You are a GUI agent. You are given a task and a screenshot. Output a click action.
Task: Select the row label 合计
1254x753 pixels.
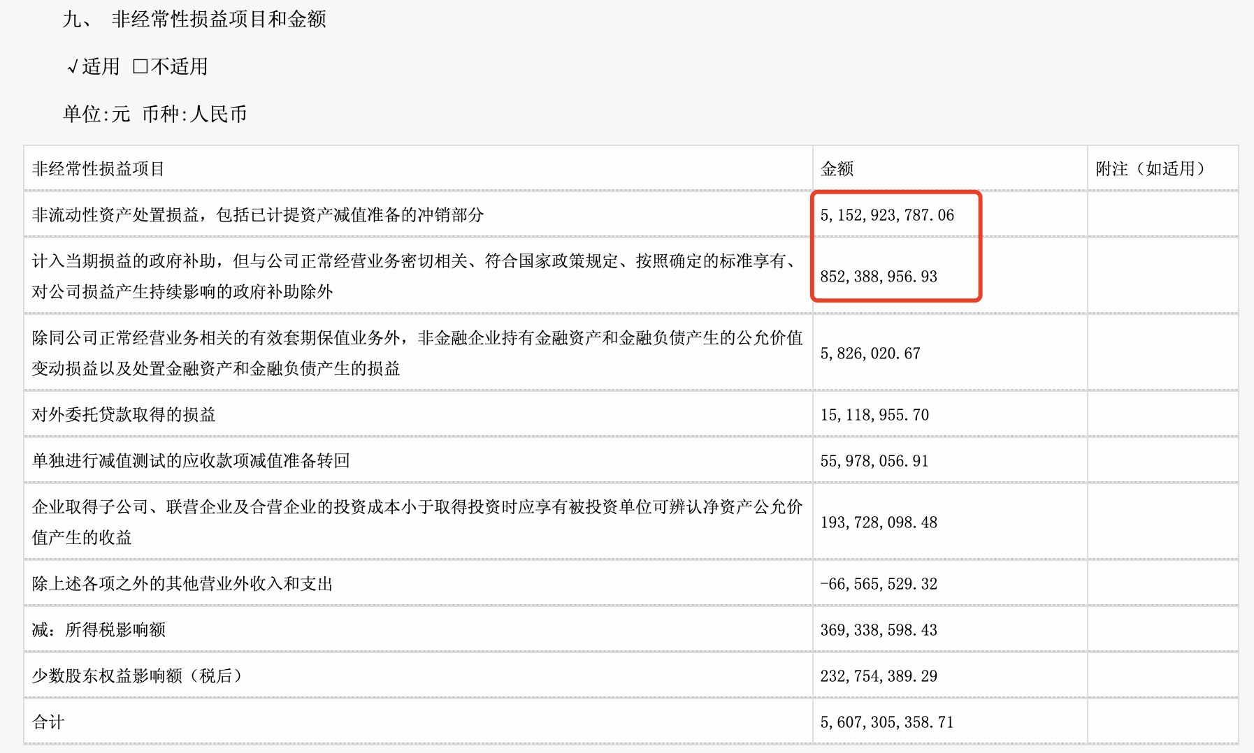point(48,722)
